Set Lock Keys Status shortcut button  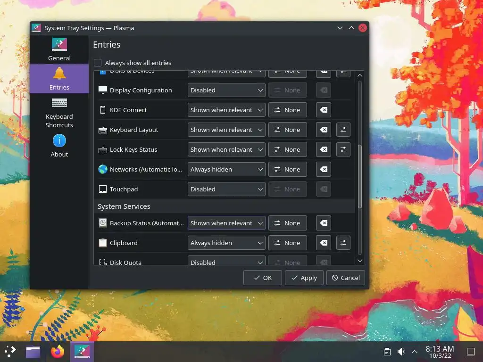click(288, 149)
